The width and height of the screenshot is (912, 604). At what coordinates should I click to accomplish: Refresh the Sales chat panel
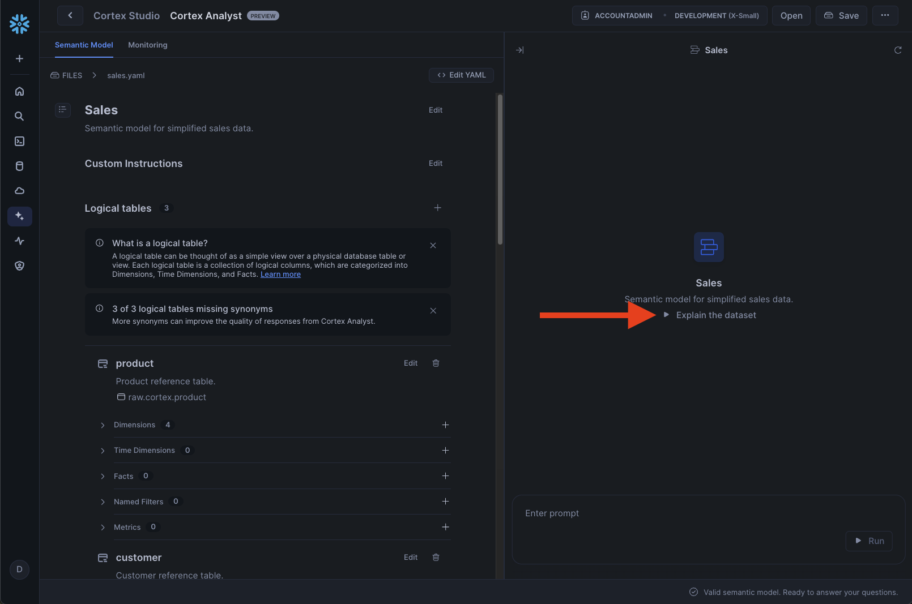click(898, 50)
